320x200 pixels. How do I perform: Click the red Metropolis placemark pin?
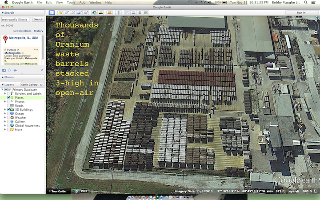click(5, 39)
